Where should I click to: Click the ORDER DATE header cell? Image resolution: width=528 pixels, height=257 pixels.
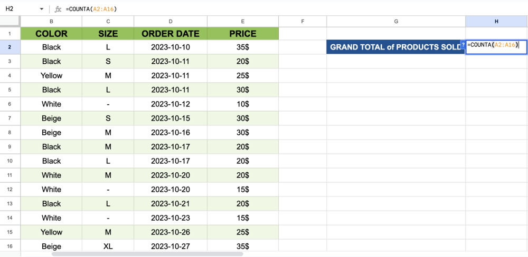(171, 34)
